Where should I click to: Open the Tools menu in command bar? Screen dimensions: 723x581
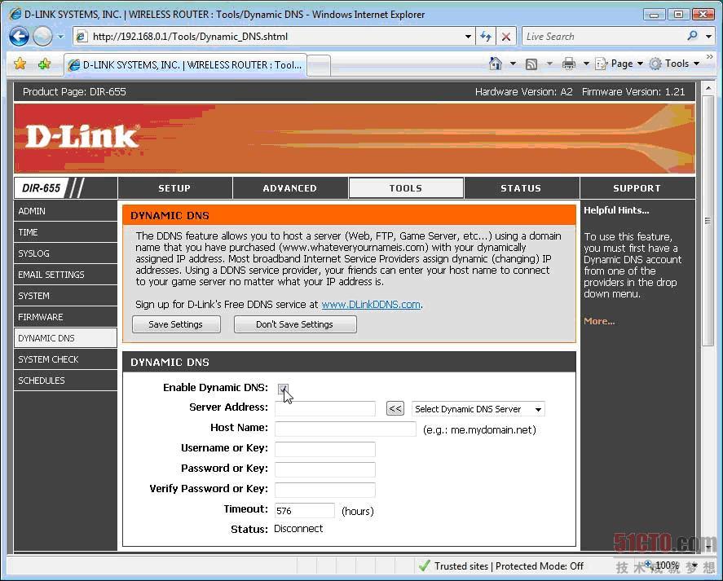point(674,64)
